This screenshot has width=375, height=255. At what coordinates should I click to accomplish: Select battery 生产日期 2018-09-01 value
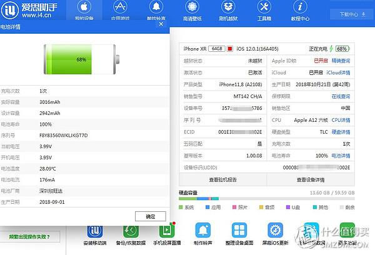tap(52, 202)
